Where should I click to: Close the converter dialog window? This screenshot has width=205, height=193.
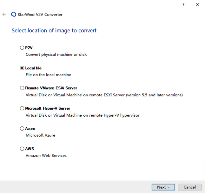[x=198, y=4]
